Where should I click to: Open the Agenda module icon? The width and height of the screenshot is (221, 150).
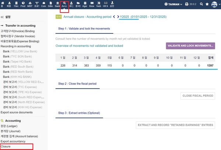click(x=85, y=4)
